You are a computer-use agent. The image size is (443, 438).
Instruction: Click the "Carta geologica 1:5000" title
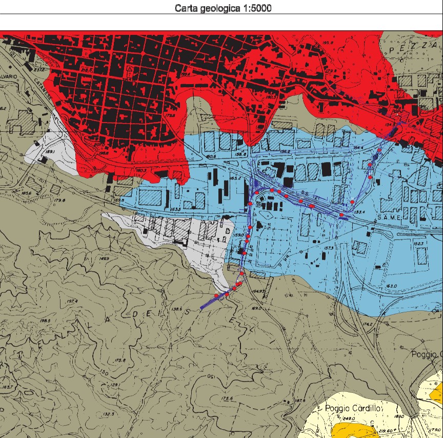(223, 8)
